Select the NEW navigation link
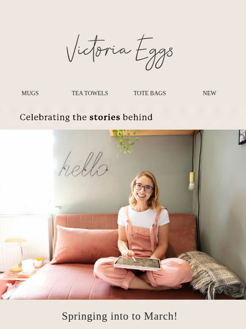This screenshot has width=246, height=329. pyautogui.click(x=210, y=93)
